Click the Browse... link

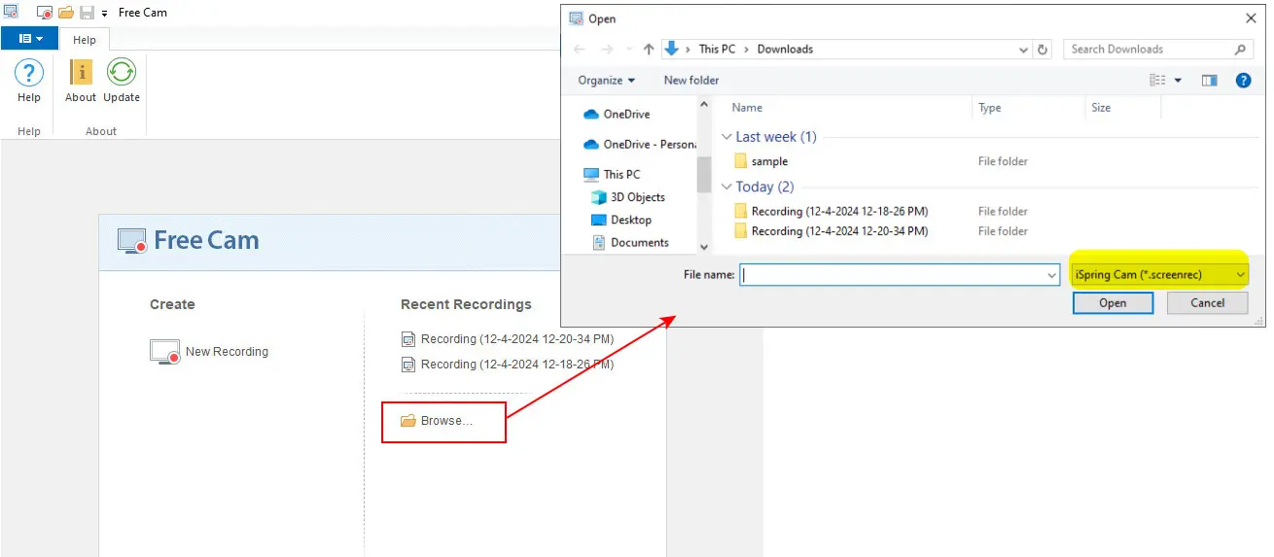coord(445,421)
